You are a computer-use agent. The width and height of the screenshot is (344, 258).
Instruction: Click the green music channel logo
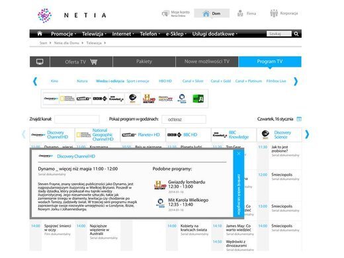pos(198,99)
